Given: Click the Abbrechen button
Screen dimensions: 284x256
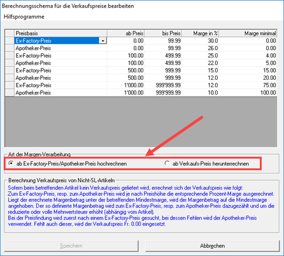Looking at the screenshot, I should (x=212, y=246).
